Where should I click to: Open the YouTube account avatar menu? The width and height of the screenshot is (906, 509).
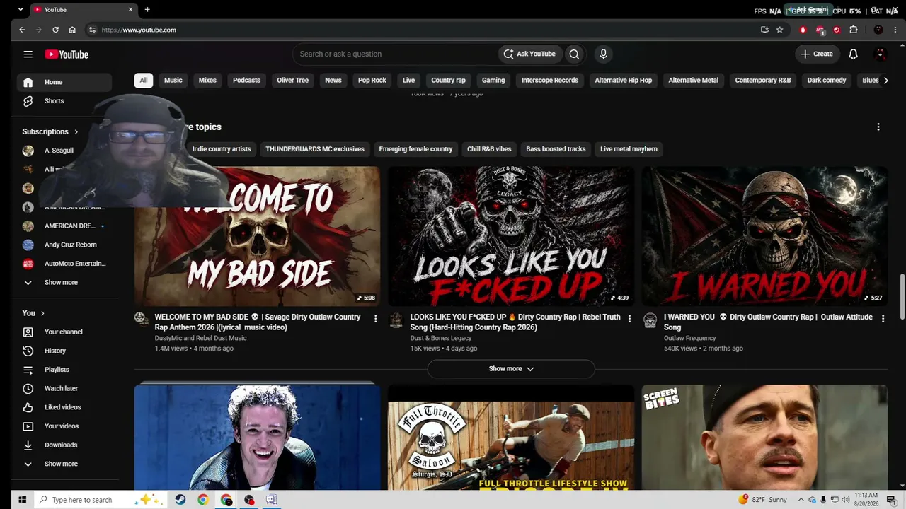[x=881, y=54]
